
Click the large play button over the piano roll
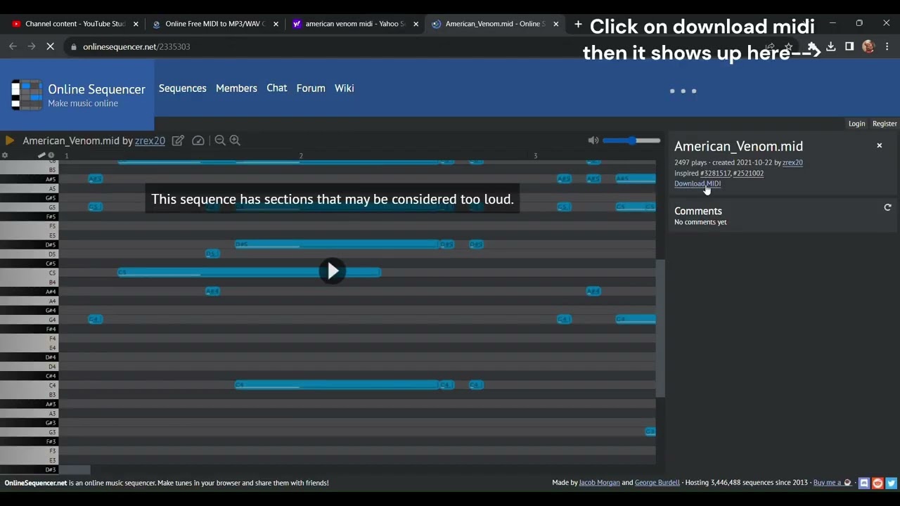coord(333,271)
